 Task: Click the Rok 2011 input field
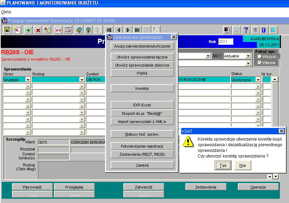pos(226,42)
